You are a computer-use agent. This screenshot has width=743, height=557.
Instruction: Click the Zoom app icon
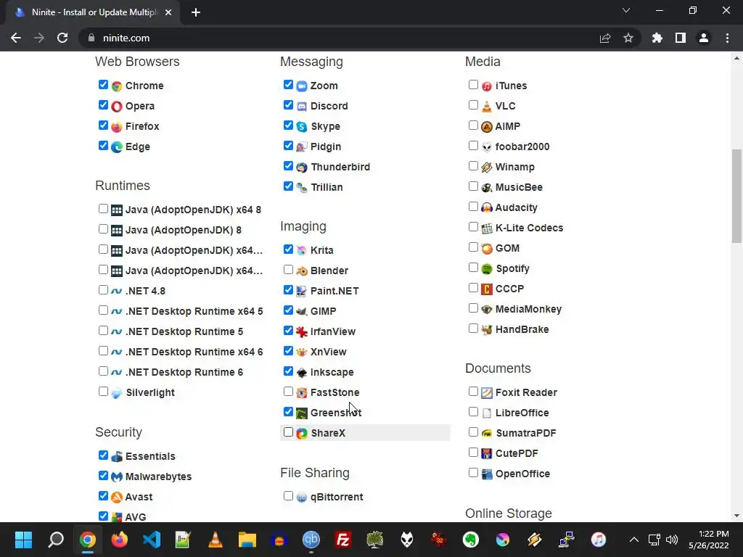tap(302, 86)
